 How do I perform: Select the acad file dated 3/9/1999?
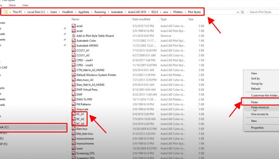pos(79,31)
